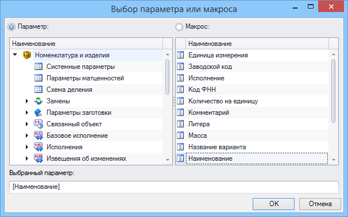The height and width of the screenshot is (217, 348).
Task: Select Схема деления in the tree
Action: tap(69, 90)
